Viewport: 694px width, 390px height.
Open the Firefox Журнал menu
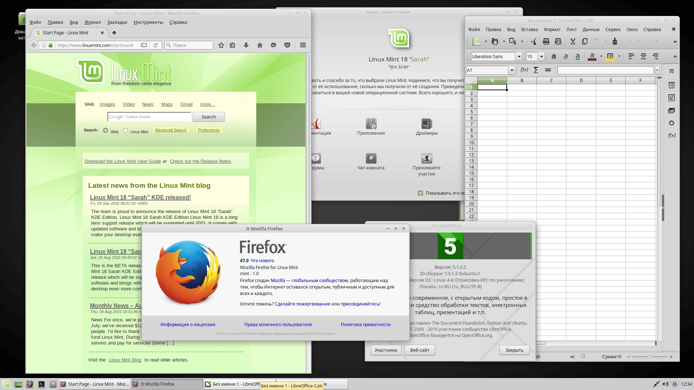[93, 22]
